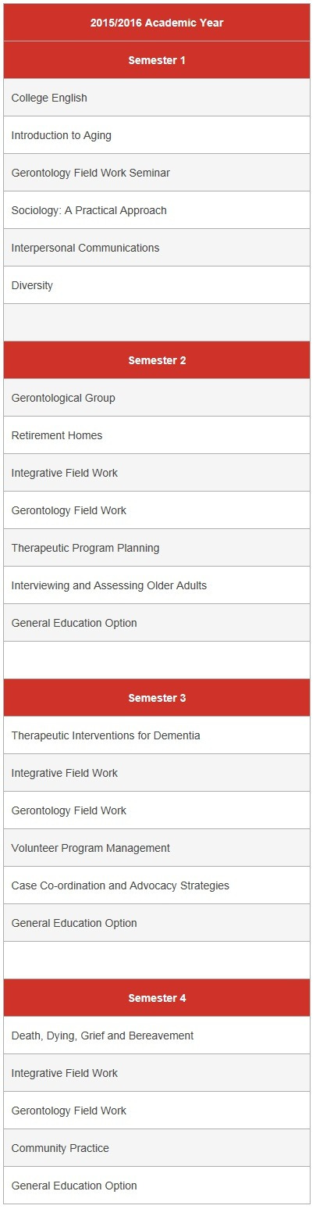The height and width of the screenshot is (1209, 316).
Task: Click Therapeutic Program Planning row
Action: (x=157, y=548)
